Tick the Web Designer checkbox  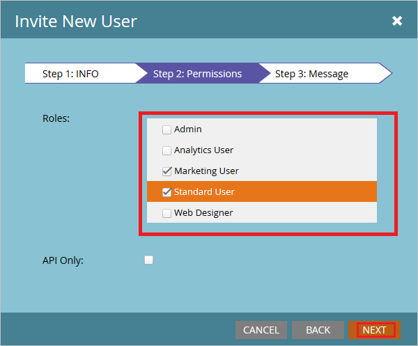click(x=167, y=213)
